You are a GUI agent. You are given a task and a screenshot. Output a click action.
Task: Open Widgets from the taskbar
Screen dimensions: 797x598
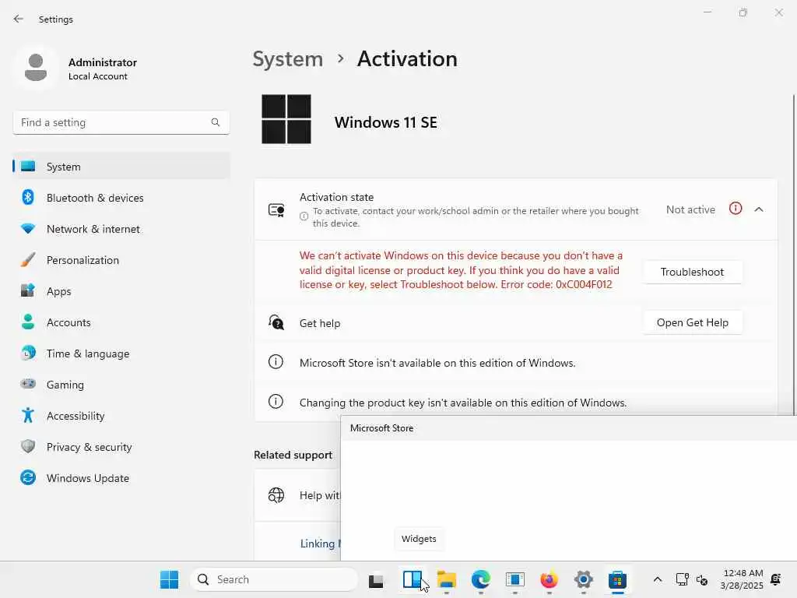click(413, 579)
